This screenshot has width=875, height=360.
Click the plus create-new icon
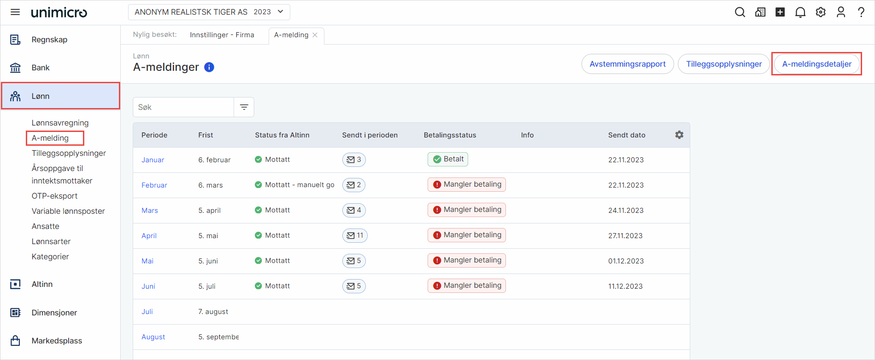(780, 12)
